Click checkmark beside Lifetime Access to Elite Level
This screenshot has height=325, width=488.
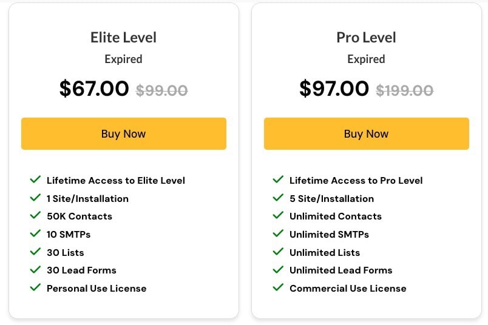pos(35,179)
